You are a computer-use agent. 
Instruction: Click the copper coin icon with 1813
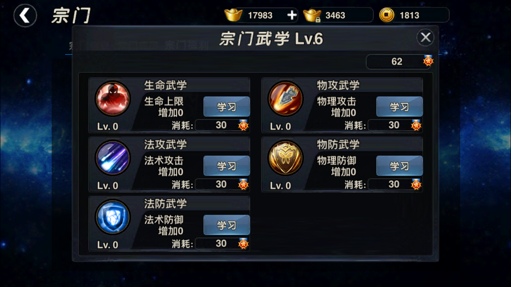(387, 15)
